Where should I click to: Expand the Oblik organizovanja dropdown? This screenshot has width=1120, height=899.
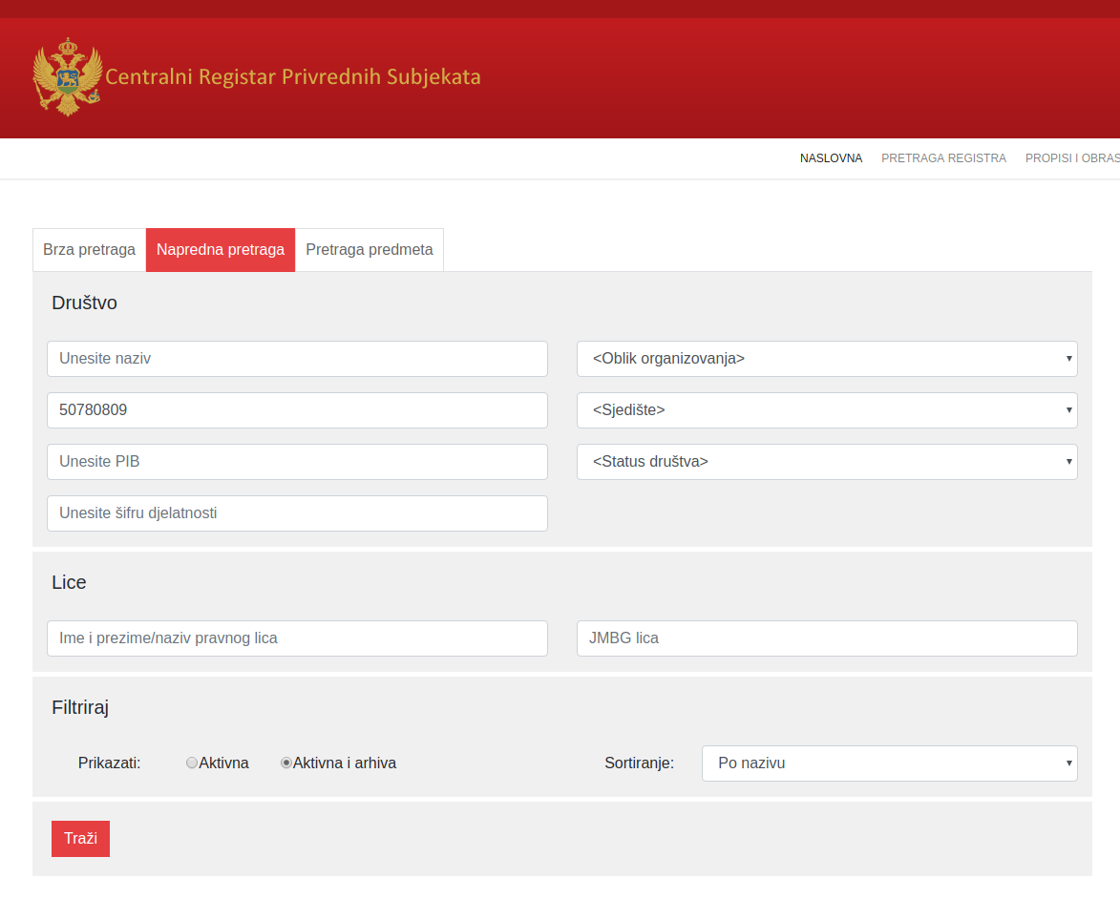[827, 359]
